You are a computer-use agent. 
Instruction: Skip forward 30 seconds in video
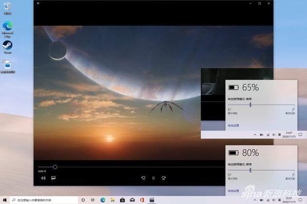point(164,178)
